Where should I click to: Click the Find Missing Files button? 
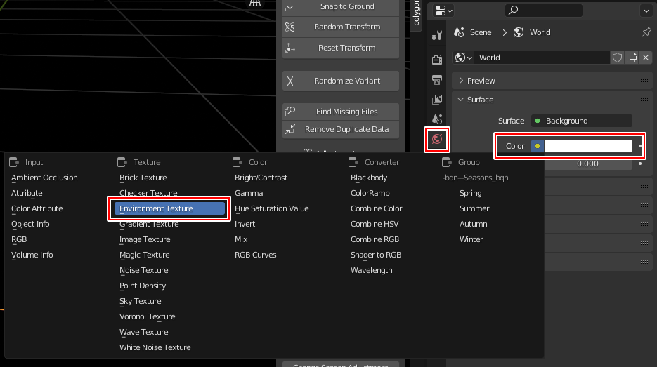(341, 112)
